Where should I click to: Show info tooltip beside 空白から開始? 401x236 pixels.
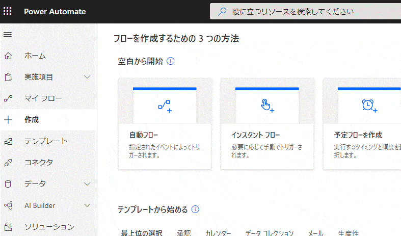tap(171, 61)
